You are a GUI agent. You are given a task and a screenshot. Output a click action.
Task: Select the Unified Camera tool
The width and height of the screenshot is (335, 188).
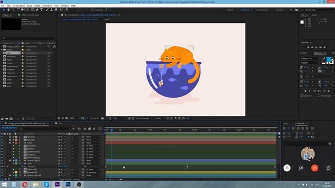tap(23, 10)
